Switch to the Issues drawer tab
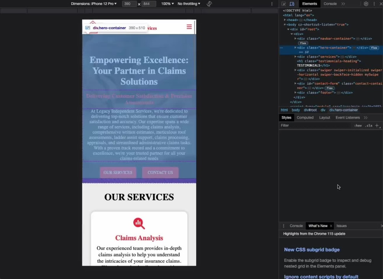The image size is (383, 279). tap(342, 226)
